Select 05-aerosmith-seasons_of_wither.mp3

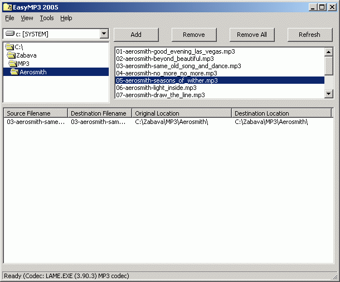(x=220, y=80)
